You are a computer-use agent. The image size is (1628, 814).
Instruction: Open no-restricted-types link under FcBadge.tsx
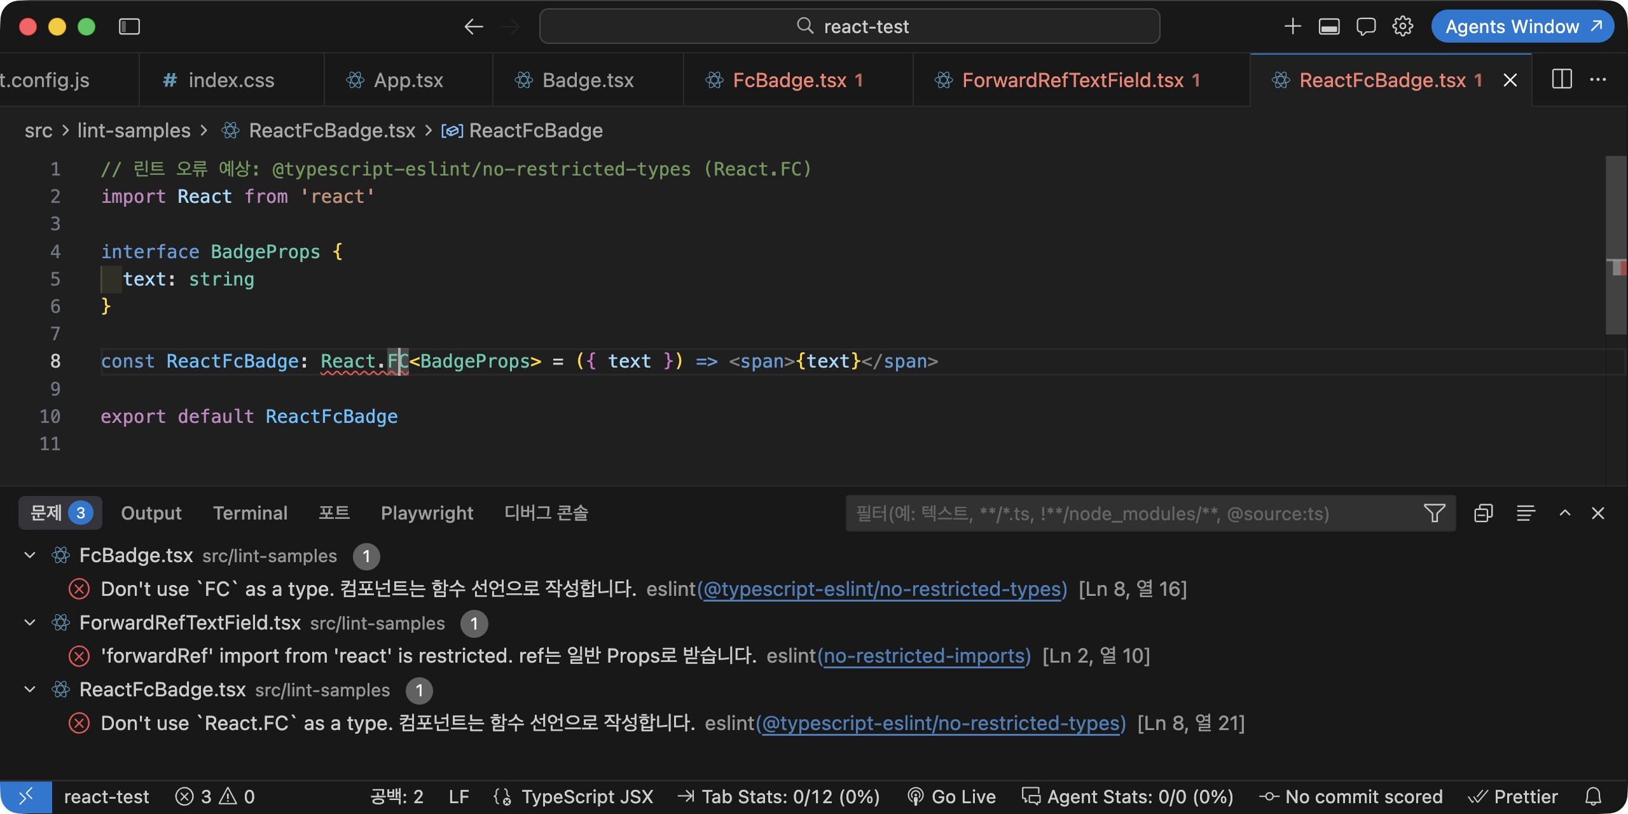(x=883, y=590)
